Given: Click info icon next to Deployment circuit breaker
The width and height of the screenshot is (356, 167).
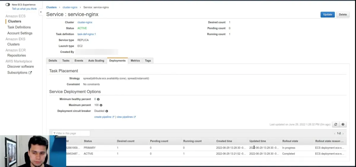Looking at the screenshot, I should point(107,111).
